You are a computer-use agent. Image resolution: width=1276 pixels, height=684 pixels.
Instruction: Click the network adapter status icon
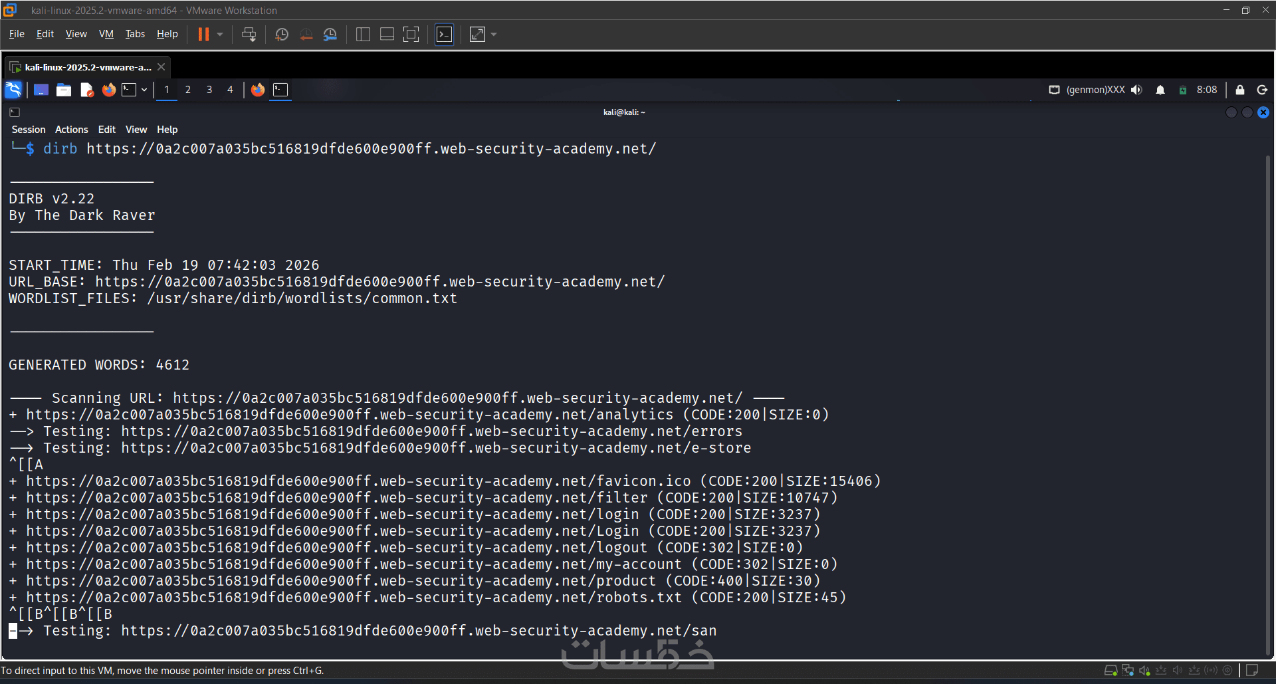tap(1128, 671)
